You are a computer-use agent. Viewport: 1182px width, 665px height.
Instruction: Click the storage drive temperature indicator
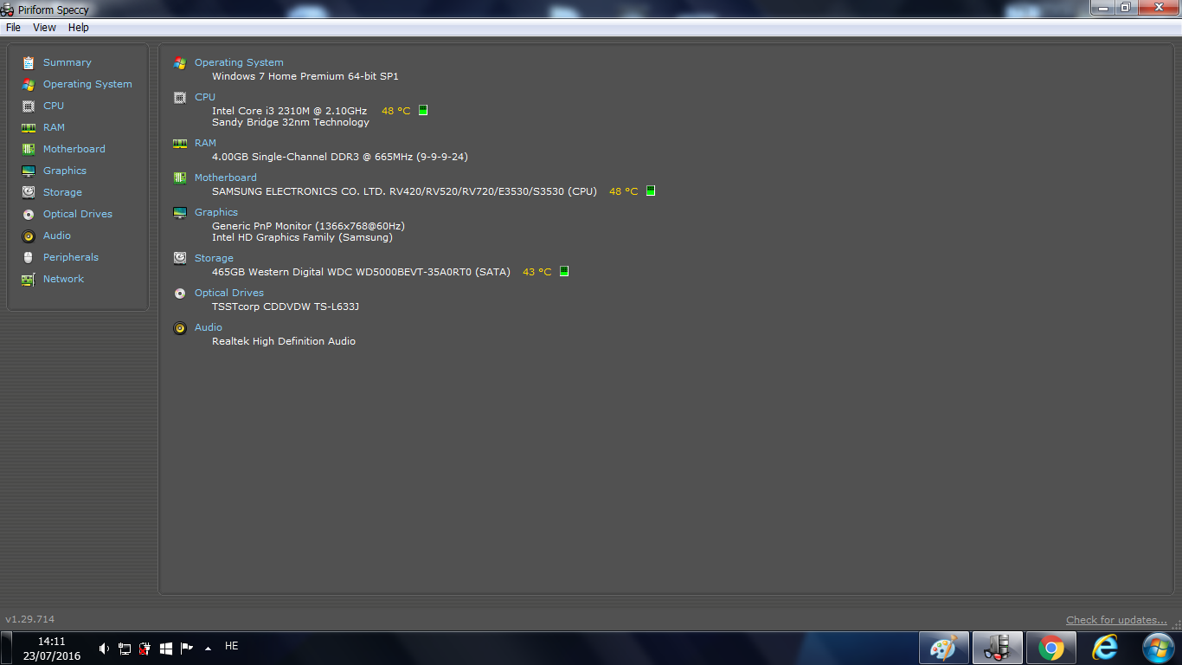pyautogui.click(x=564, y=271)
